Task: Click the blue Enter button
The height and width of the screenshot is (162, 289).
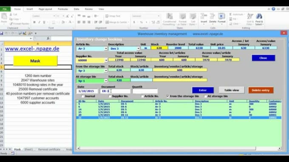Action: click(x=203, y=90)
